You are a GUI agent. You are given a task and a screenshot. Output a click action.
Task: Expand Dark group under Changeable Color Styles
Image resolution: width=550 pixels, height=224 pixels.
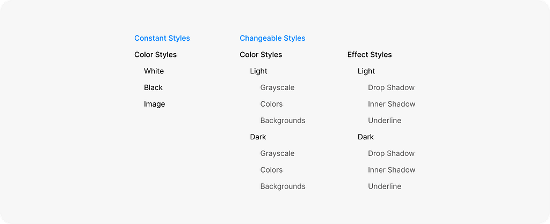coord(258,137)
